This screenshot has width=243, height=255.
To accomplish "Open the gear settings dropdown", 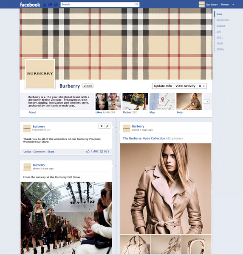I will click(202, 86).
